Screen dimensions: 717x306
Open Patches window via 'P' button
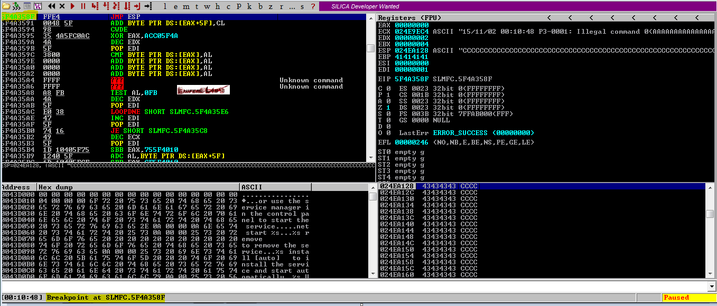239,6
